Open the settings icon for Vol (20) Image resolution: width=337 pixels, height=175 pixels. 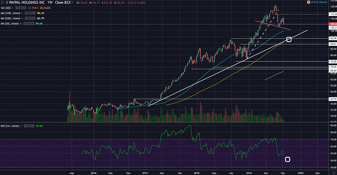(x=21, y=8)
